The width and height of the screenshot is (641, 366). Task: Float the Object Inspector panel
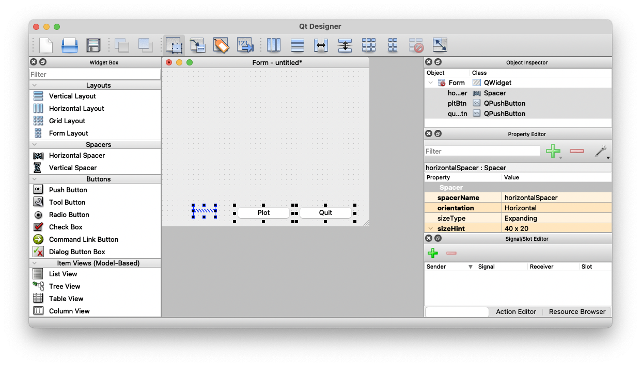437,62
